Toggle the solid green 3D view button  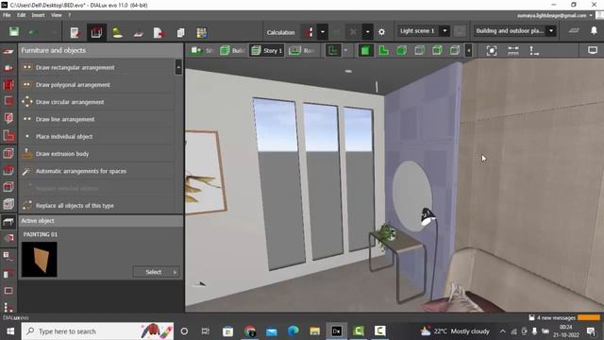coord(365,50)
